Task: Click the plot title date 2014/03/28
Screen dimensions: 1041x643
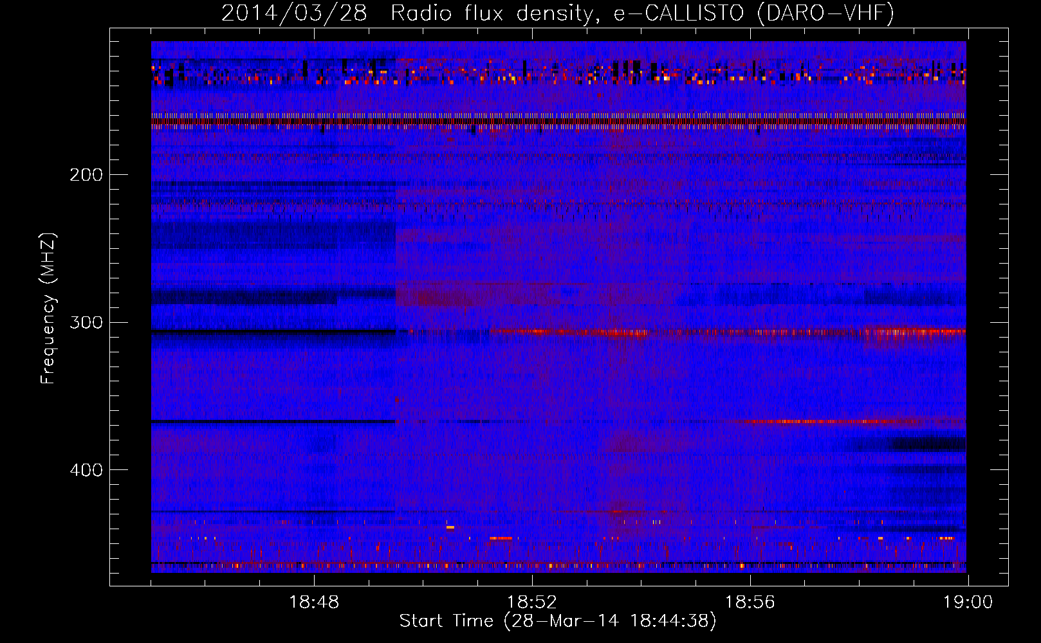Action: (x=295, y=13)
